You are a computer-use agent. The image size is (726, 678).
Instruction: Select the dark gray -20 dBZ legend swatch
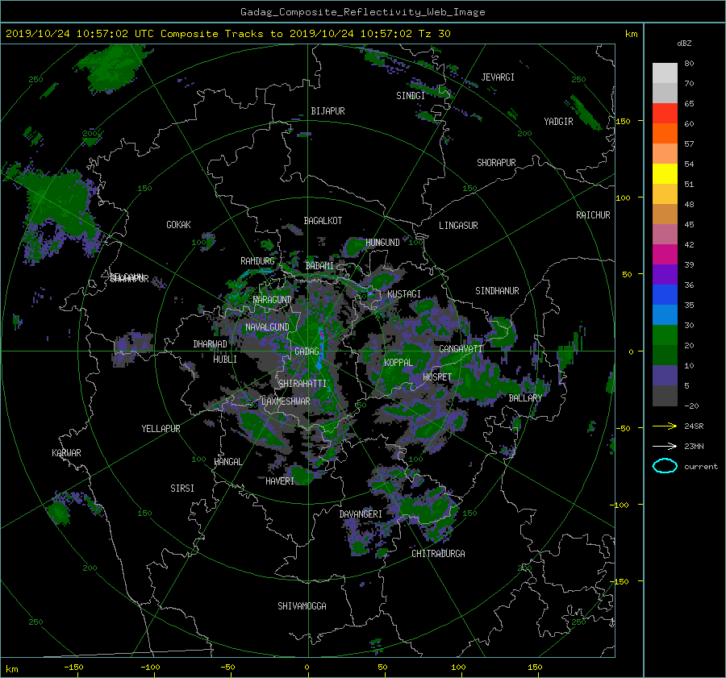pos(665,396)
